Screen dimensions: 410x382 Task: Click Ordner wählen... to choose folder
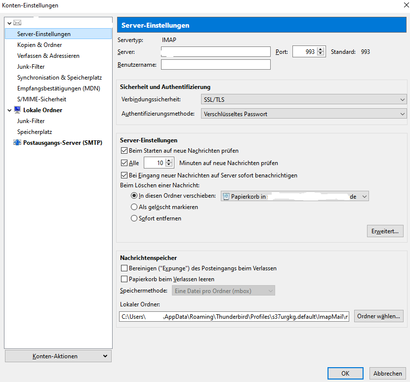point(379,316)
